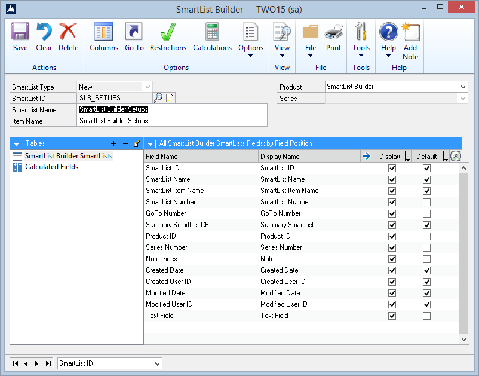Click the Help question mark icon
This screenshot has height=376, width=479.
[389, 32]
